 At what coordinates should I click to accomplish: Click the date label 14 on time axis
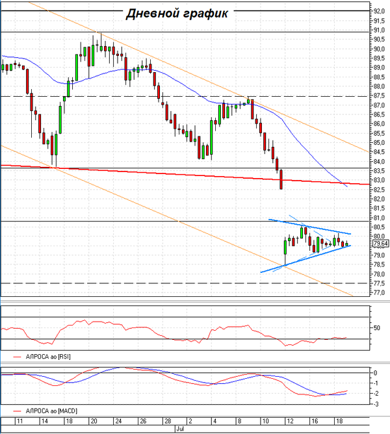coord(44,421)
